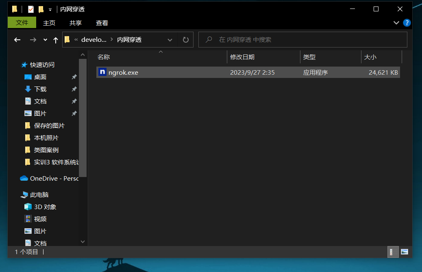Click the 内网穿透 breadcrumb segment
The height and width of the screenshot is (272, 422).
pos(129,39)
